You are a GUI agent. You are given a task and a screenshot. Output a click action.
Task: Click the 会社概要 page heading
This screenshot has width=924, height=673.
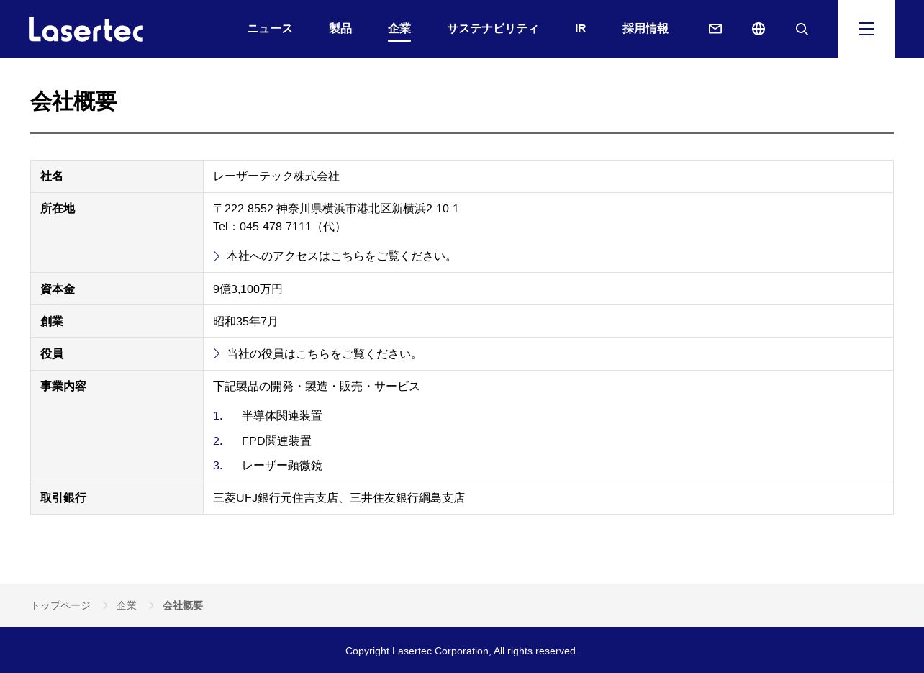(x=73, y=101)
